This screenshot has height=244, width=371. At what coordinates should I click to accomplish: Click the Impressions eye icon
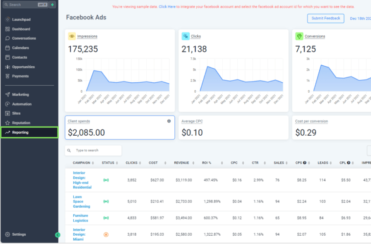[x=72, y=36]
